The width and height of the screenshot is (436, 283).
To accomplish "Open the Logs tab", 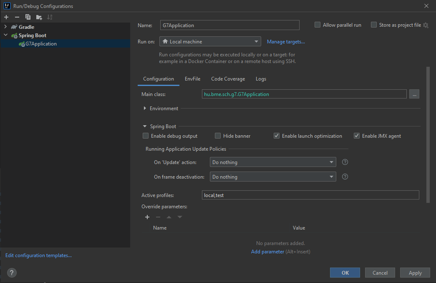I will click(x=261, y=79).
